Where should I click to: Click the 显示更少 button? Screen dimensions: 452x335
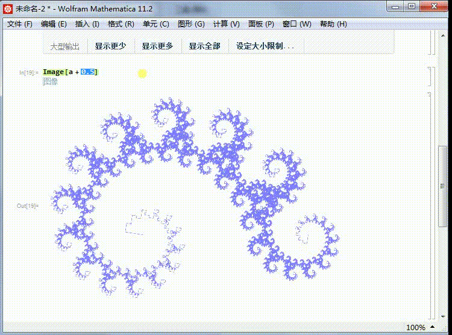pos(111,46)
